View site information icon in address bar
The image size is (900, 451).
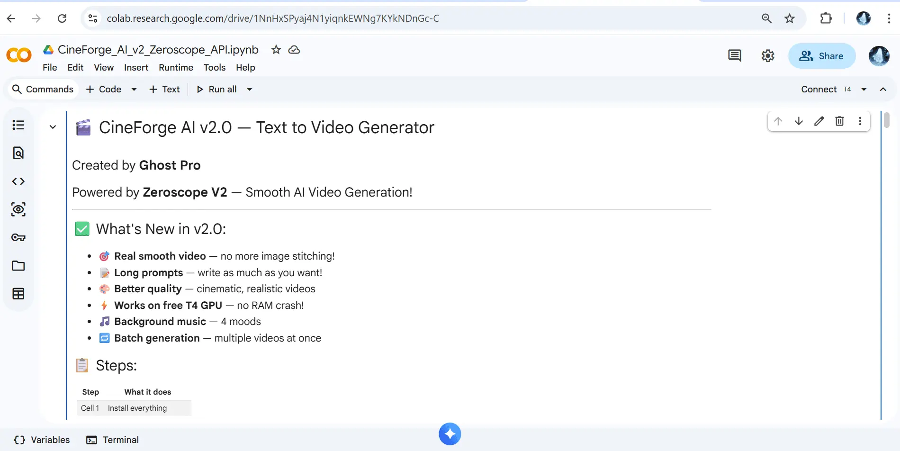tap(93, 18)
